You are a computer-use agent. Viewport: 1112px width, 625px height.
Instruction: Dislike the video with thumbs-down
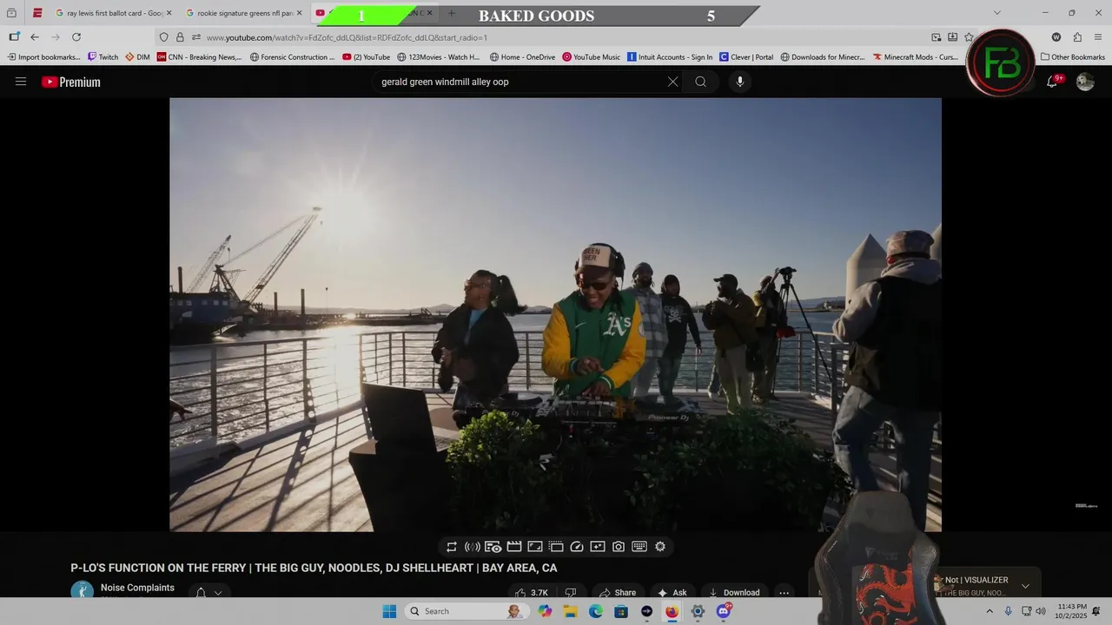pos(571,593)
